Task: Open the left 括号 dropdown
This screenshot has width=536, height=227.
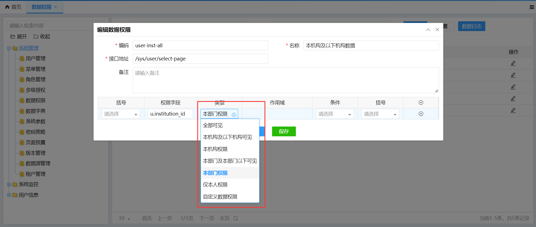Action: pyautogui.click(x=121, y=114)
